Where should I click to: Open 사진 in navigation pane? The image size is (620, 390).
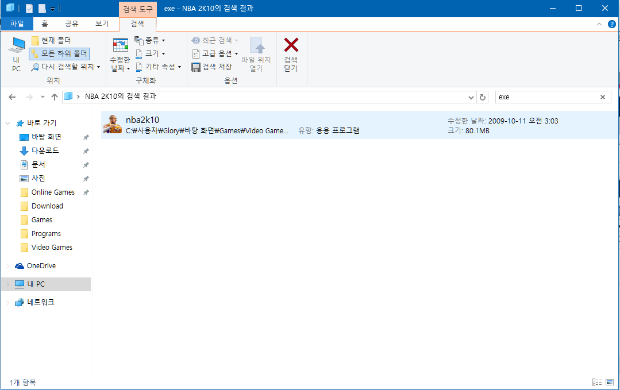coord(38,178)
